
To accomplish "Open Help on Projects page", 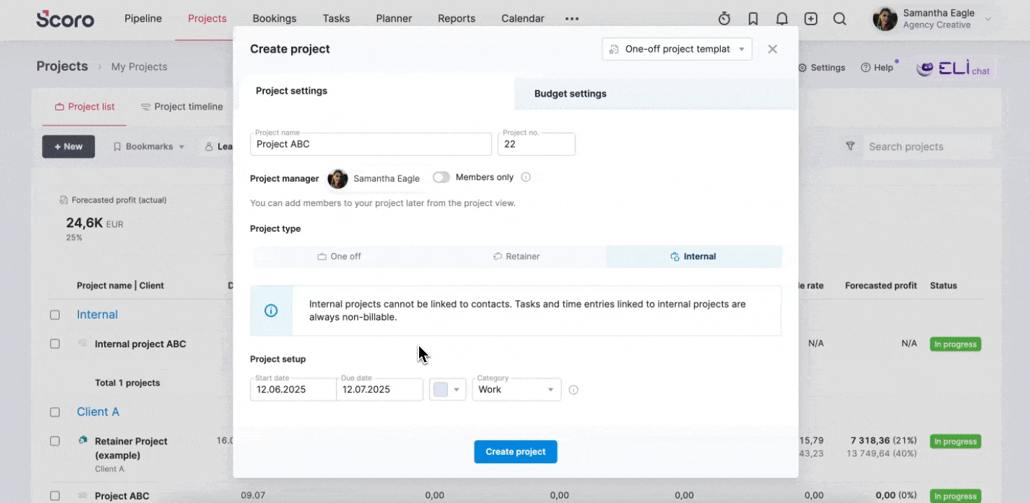I will (x=877, y=68).
